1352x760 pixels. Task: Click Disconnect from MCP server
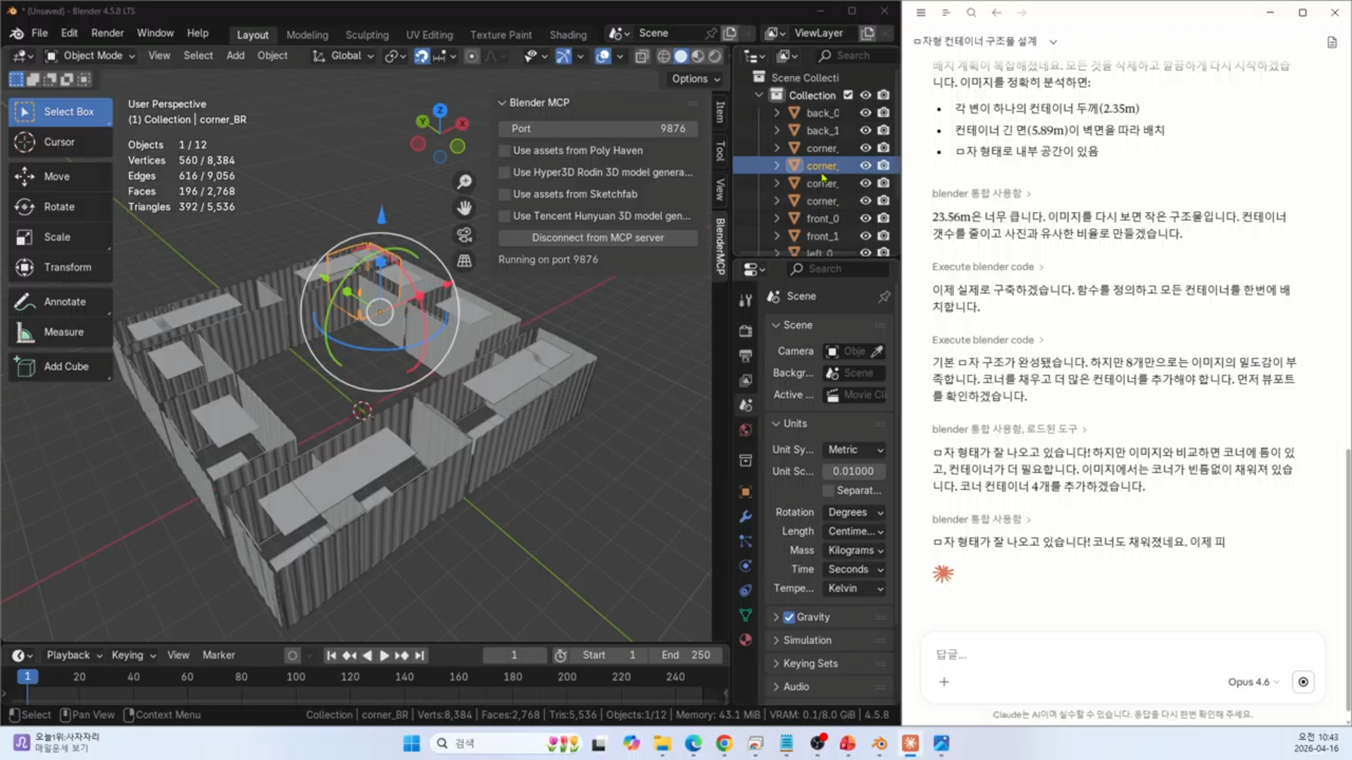tap(598, 238)
